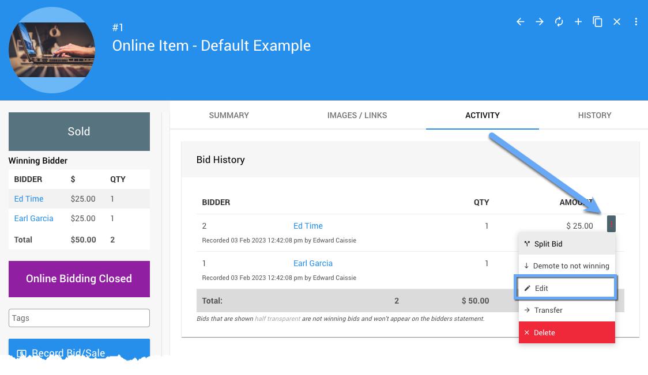The height and width of the screenshot is (375, 648).
Task: Select the Activity tab
Action: (x=482, y=115)
